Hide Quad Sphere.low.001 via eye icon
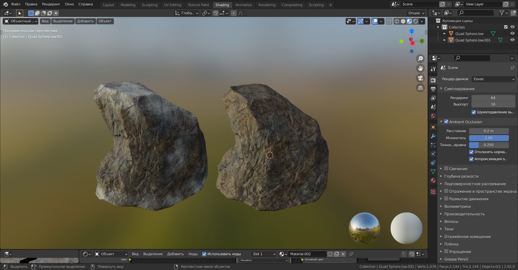This screenshot has width=518, height=270. pyautogui.click(x=512, y=40)
